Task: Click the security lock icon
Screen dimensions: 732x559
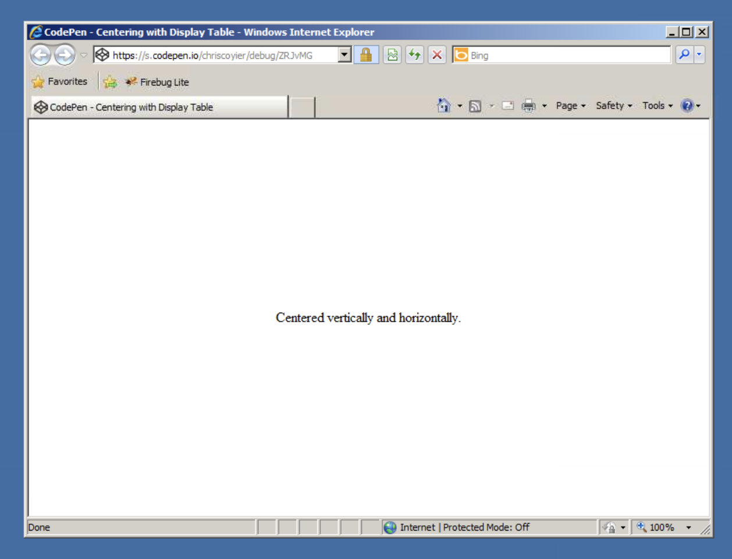Action: pos(366,55)
